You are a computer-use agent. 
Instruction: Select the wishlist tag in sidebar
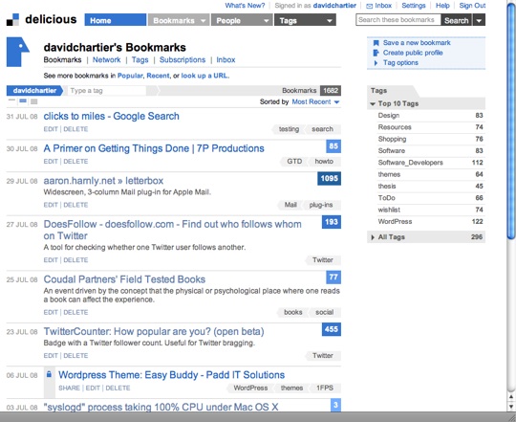coord(389,210)
